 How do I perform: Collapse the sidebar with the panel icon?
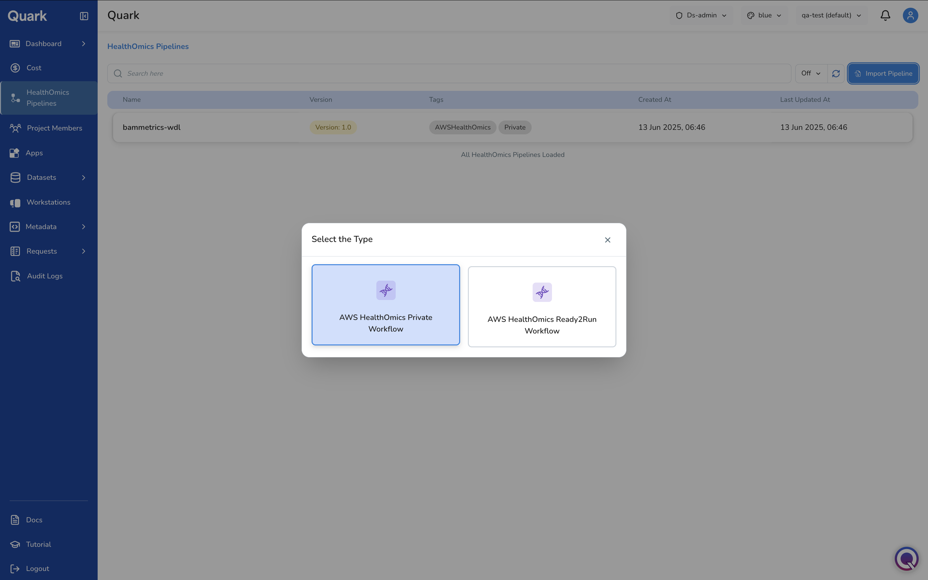click(84, 16)
